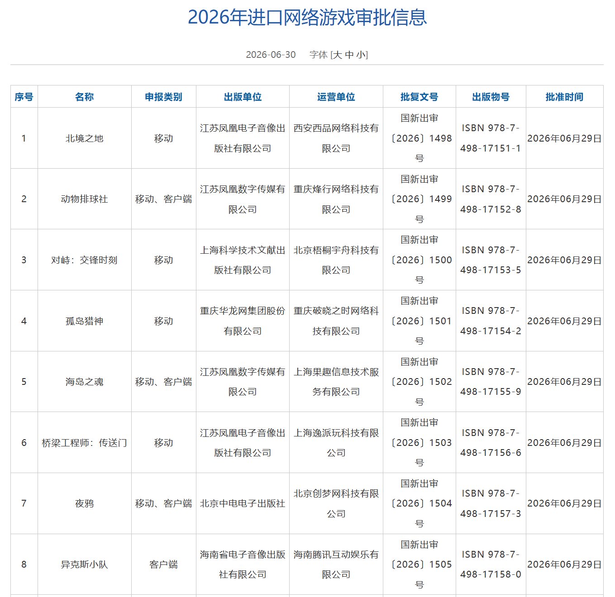The image size is (615, 597).
Task: Click operator 北京创梦网科技有限公司
Action: pos(336,503)
